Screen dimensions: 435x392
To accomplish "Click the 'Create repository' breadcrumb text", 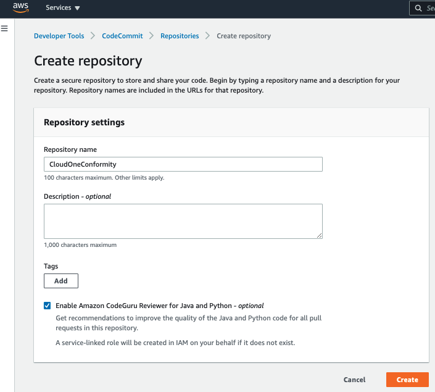I will click(x=244, y=36).
